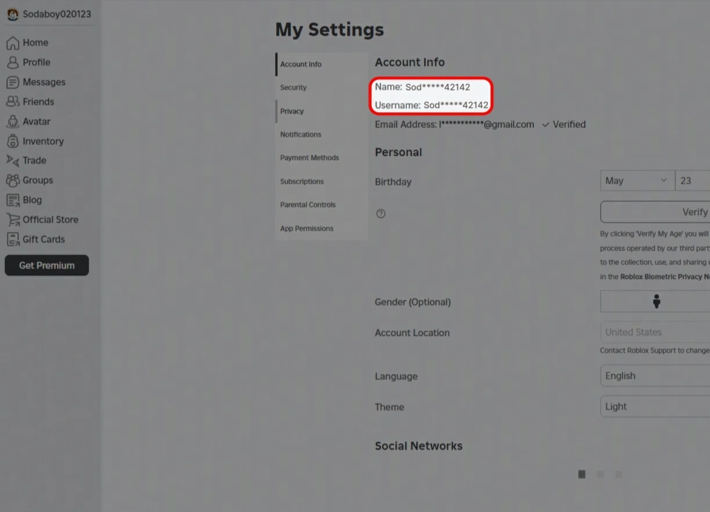This screenshot has width=710, height=512.
Task: Open Groups via its icon
Action: click(x=12, y=181)
